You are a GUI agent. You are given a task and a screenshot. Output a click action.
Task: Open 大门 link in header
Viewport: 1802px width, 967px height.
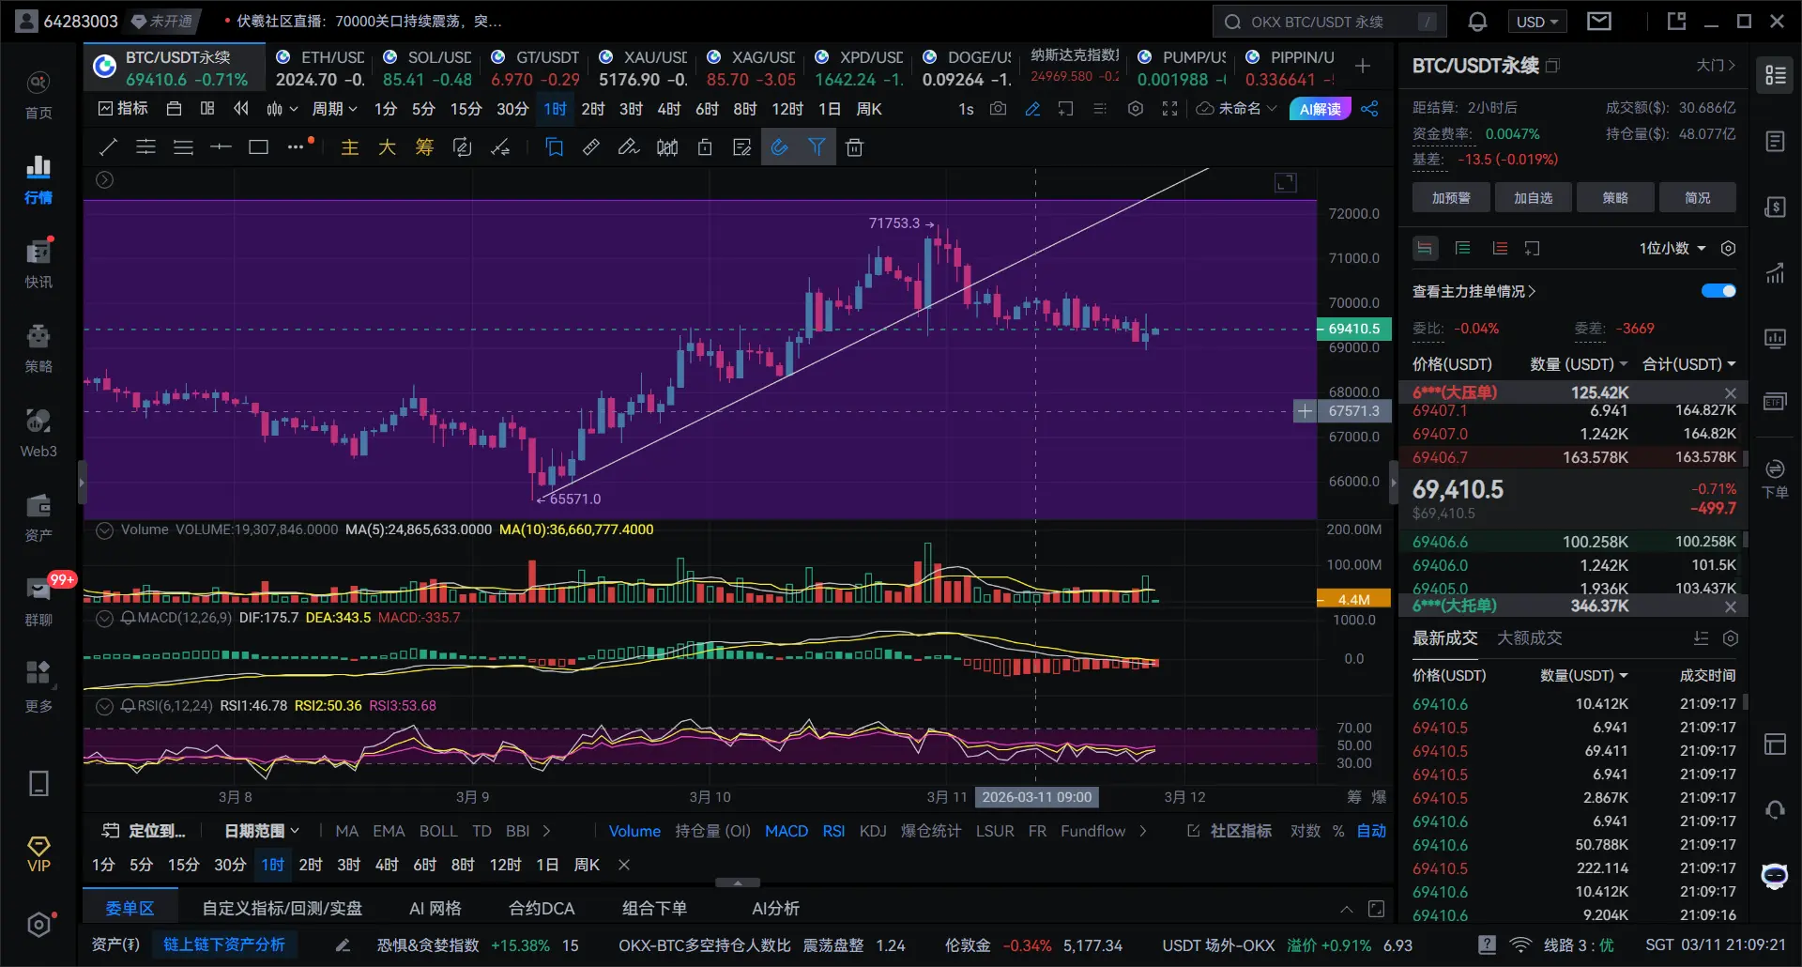[1716, 66]
